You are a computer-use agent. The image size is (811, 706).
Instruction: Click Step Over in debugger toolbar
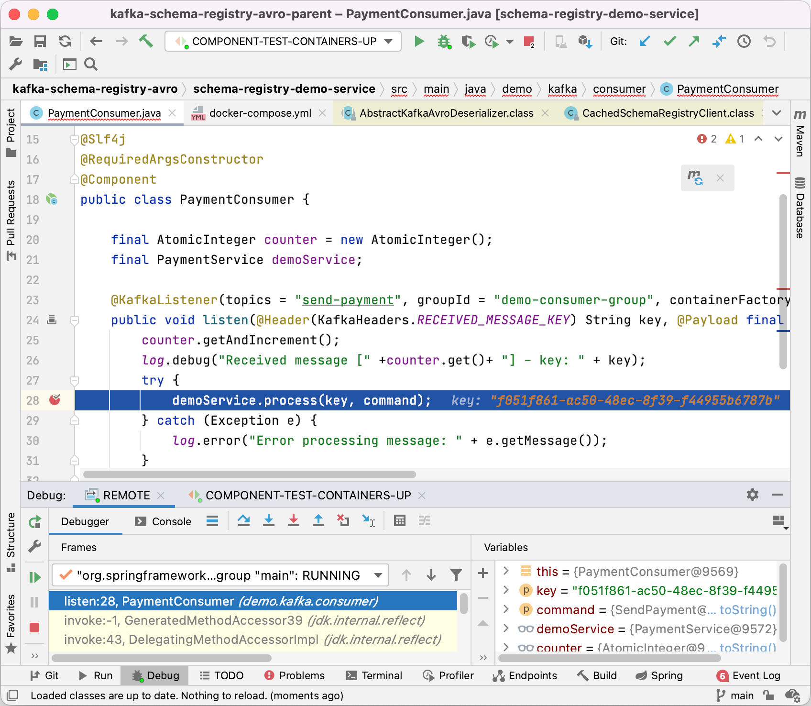coord(244,521)
